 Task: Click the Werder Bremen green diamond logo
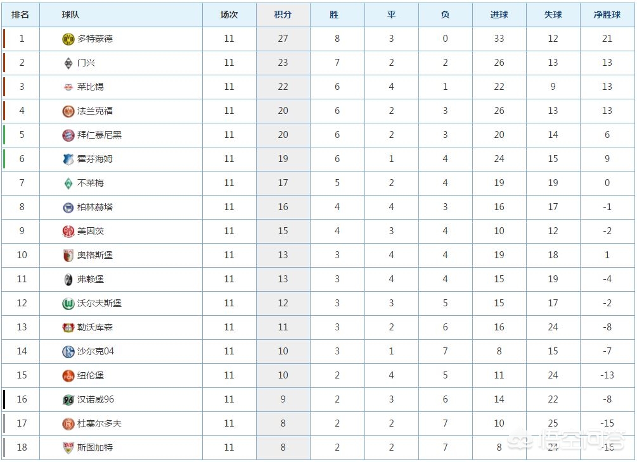click(x=68, y=184)
